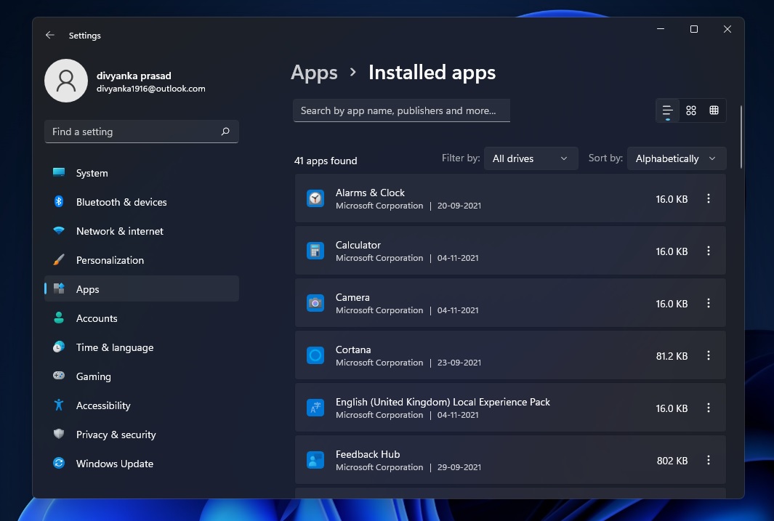The image size is (774, 521).
Task: Open Gaming settings
Action: [x=142, y=376]
